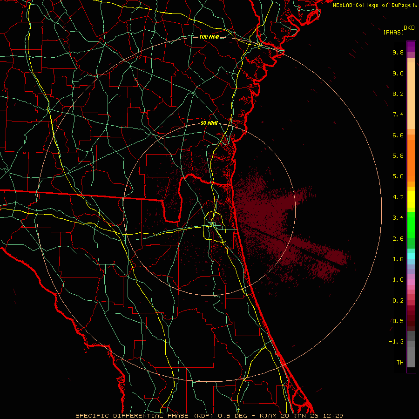Click the 8.2 scale value
419x419 pixels.
point(398,94)
